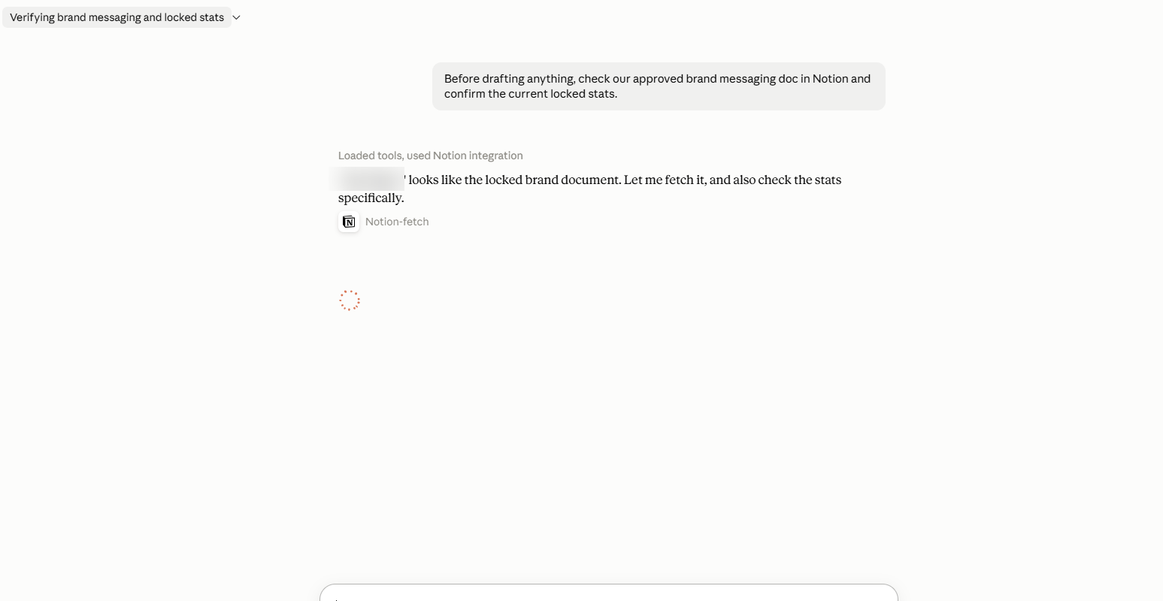
Task: Click the orange loading spinner
Action: tap(350, 300)
